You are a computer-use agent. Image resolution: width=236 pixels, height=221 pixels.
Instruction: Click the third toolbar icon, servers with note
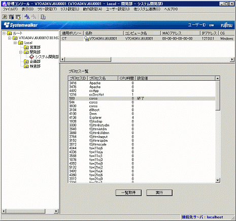click(x=18, y=17)
